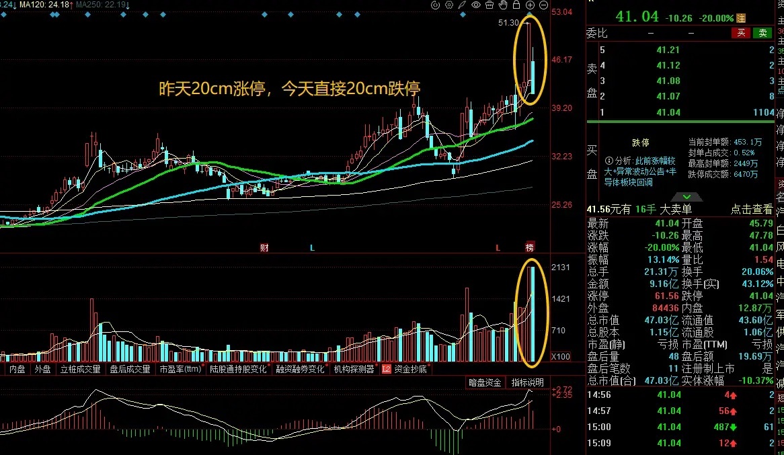This screenshot has height=455, width=784.
Task: Click the 指标说明 button
Action: (x=527, y=382)
